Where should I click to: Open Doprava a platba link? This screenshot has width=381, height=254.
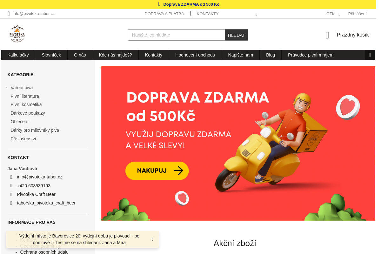pos(164,14)
